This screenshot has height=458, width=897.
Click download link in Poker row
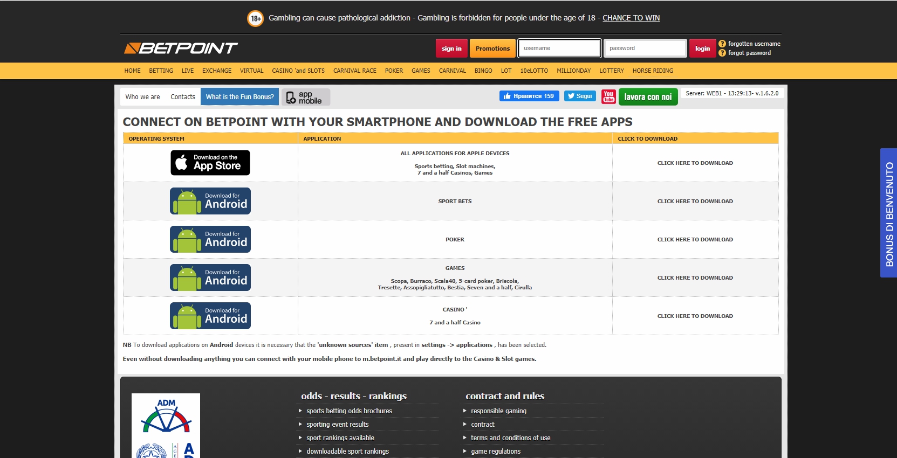pyautogui.click(x=695, y=239)
